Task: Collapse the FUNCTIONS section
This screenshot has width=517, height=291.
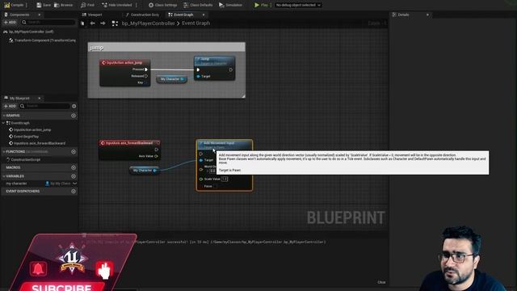Action: [4, 152]
